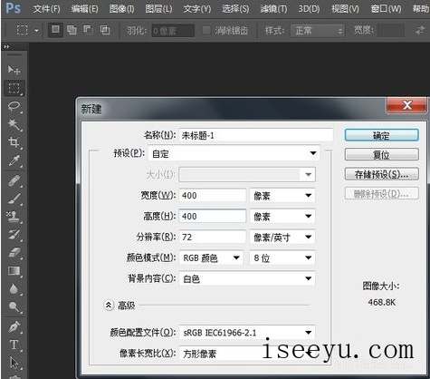Open the width unit dropdown
430x379 pixels.
pos(282,196)
